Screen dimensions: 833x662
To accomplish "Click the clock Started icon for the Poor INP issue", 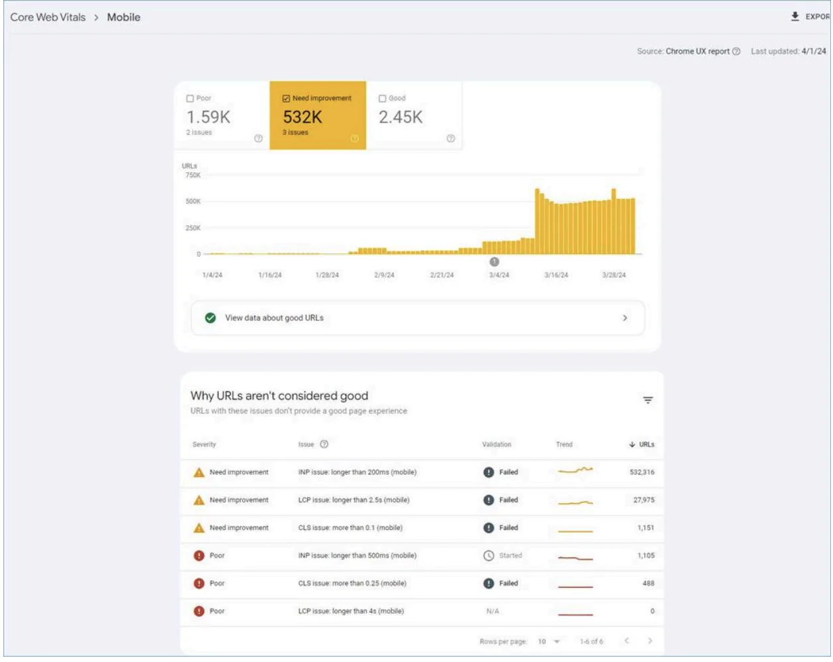I will click(x=487, y=555).
